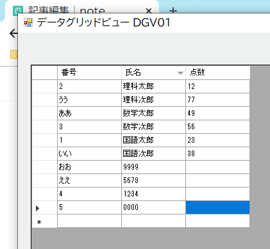Select cell 理科太郎

click(153, 86)
